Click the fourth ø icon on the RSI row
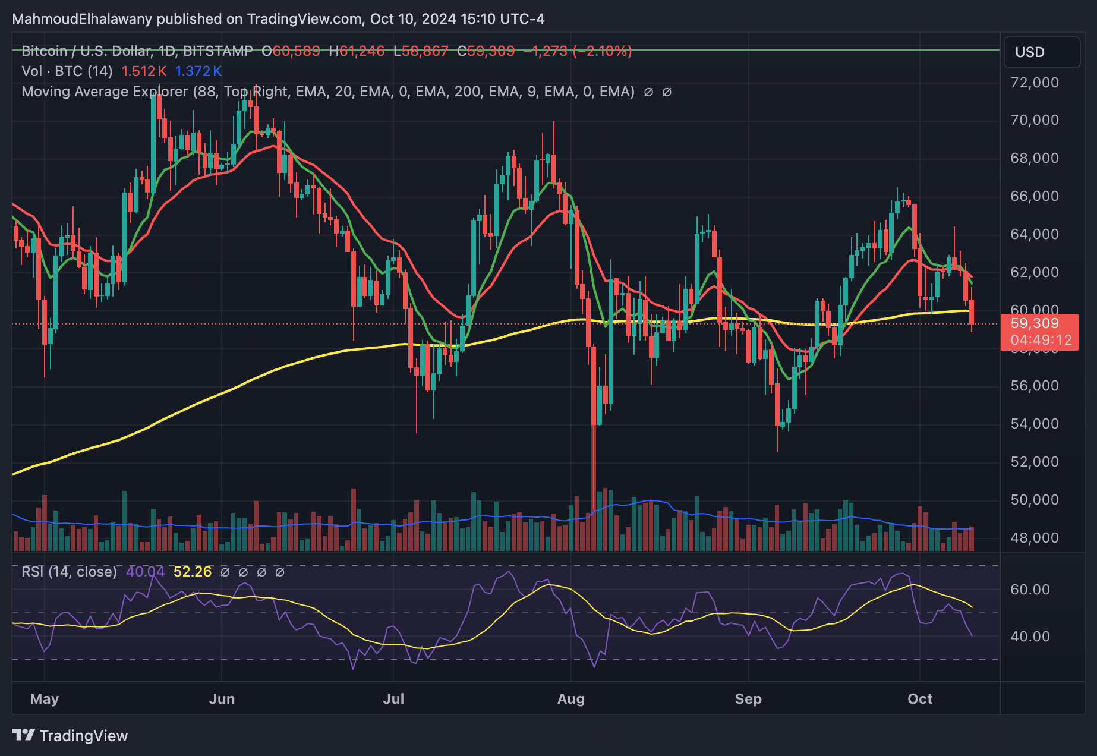The image size is (1097, 756). 279,572
